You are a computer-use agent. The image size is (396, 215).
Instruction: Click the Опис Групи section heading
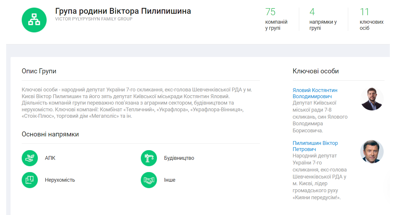39,71
